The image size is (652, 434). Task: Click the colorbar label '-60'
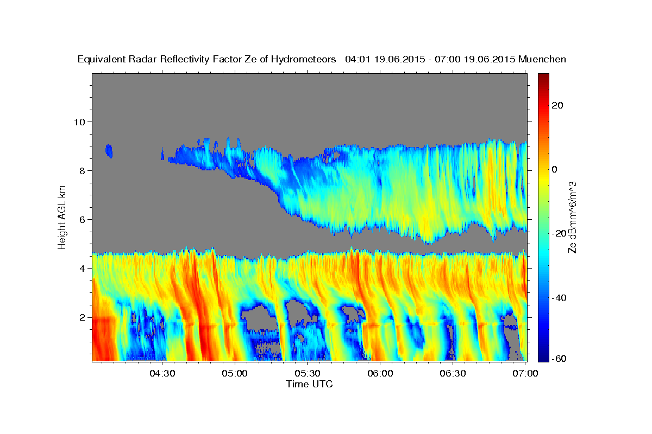tap(559, 359)
